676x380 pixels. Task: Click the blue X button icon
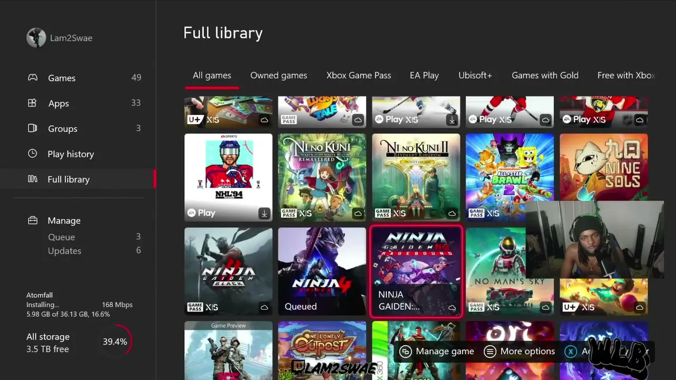point(571,351)
